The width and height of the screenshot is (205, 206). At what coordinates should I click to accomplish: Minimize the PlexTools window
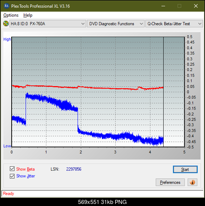163,6
